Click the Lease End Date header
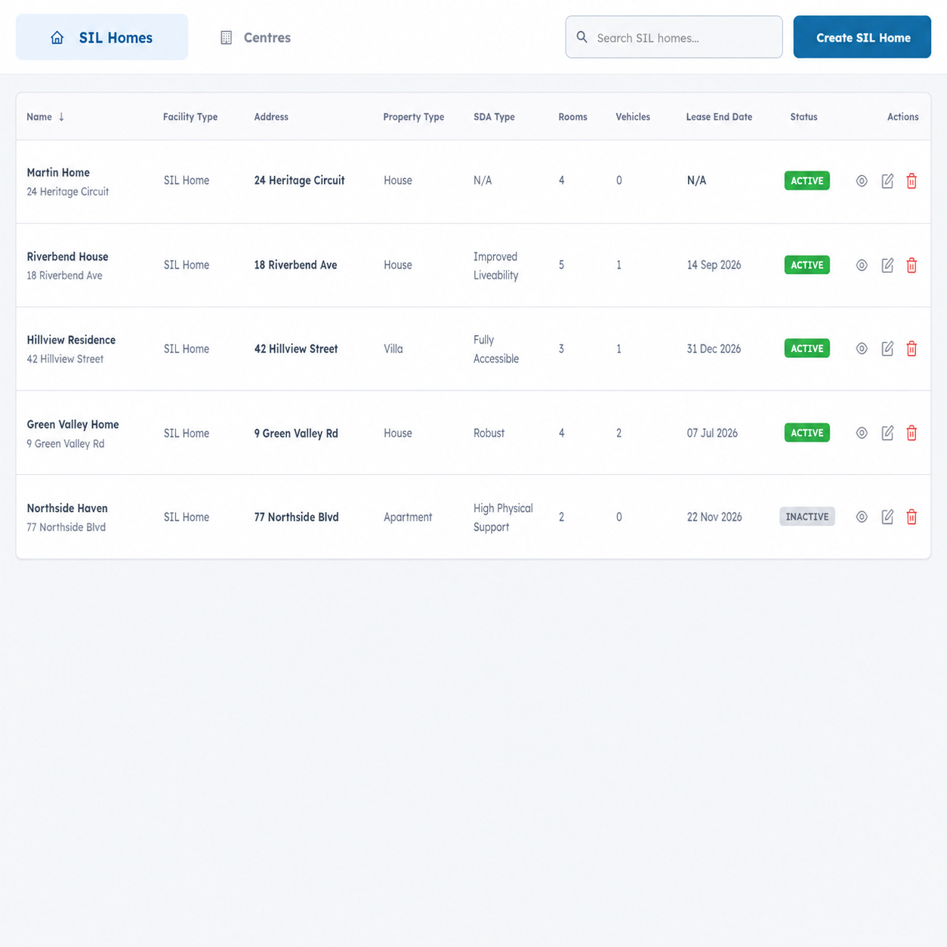This screenshot has height=947, width=947. point(719,117)
